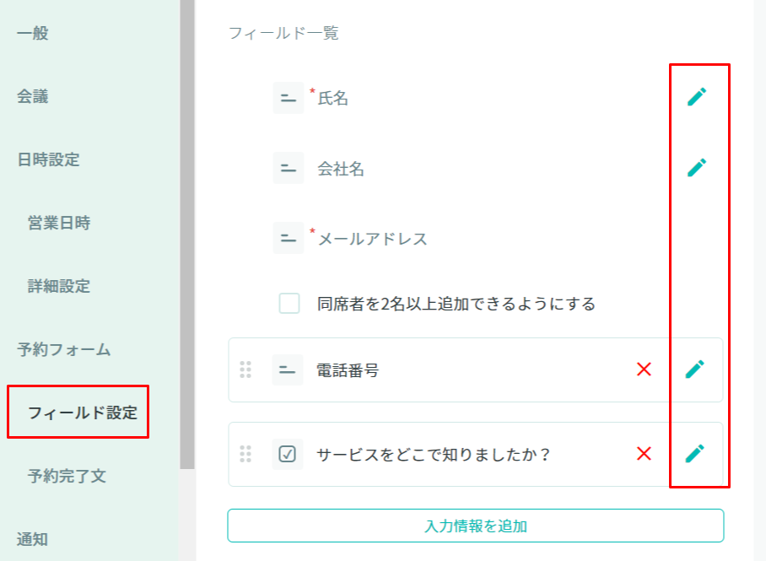Viewport: 766px width, 561px height.
Task: Select 予約フォーム in the sidebar
Action: click(64, 349)
